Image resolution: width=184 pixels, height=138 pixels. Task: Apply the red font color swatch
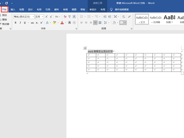(x=62, y=23)
